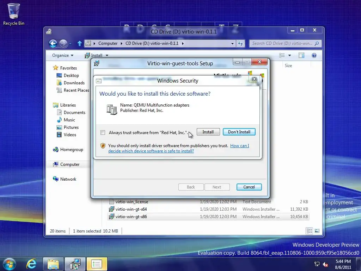The width and height of the screenshot is (361, 271).
Task: Open the Recycle Bin on desktop
Action: pyautogui.click(x=14, y=14)
